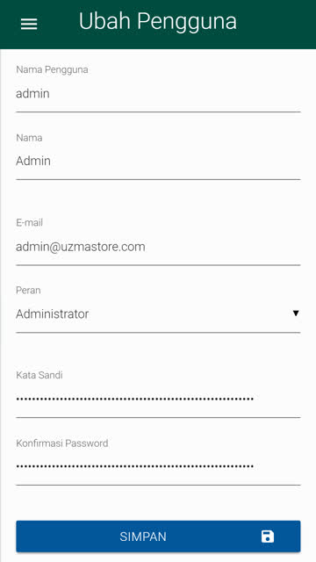Focus the Kata Sandi password dots

click(x=158, y=399)
